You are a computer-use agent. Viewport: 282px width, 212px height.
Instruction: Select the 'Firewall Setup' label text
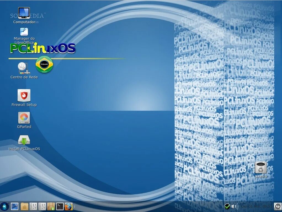point(24,104)
